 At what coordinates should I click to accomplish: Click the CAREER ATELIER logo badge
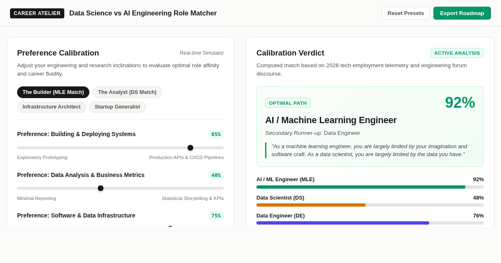37,13
